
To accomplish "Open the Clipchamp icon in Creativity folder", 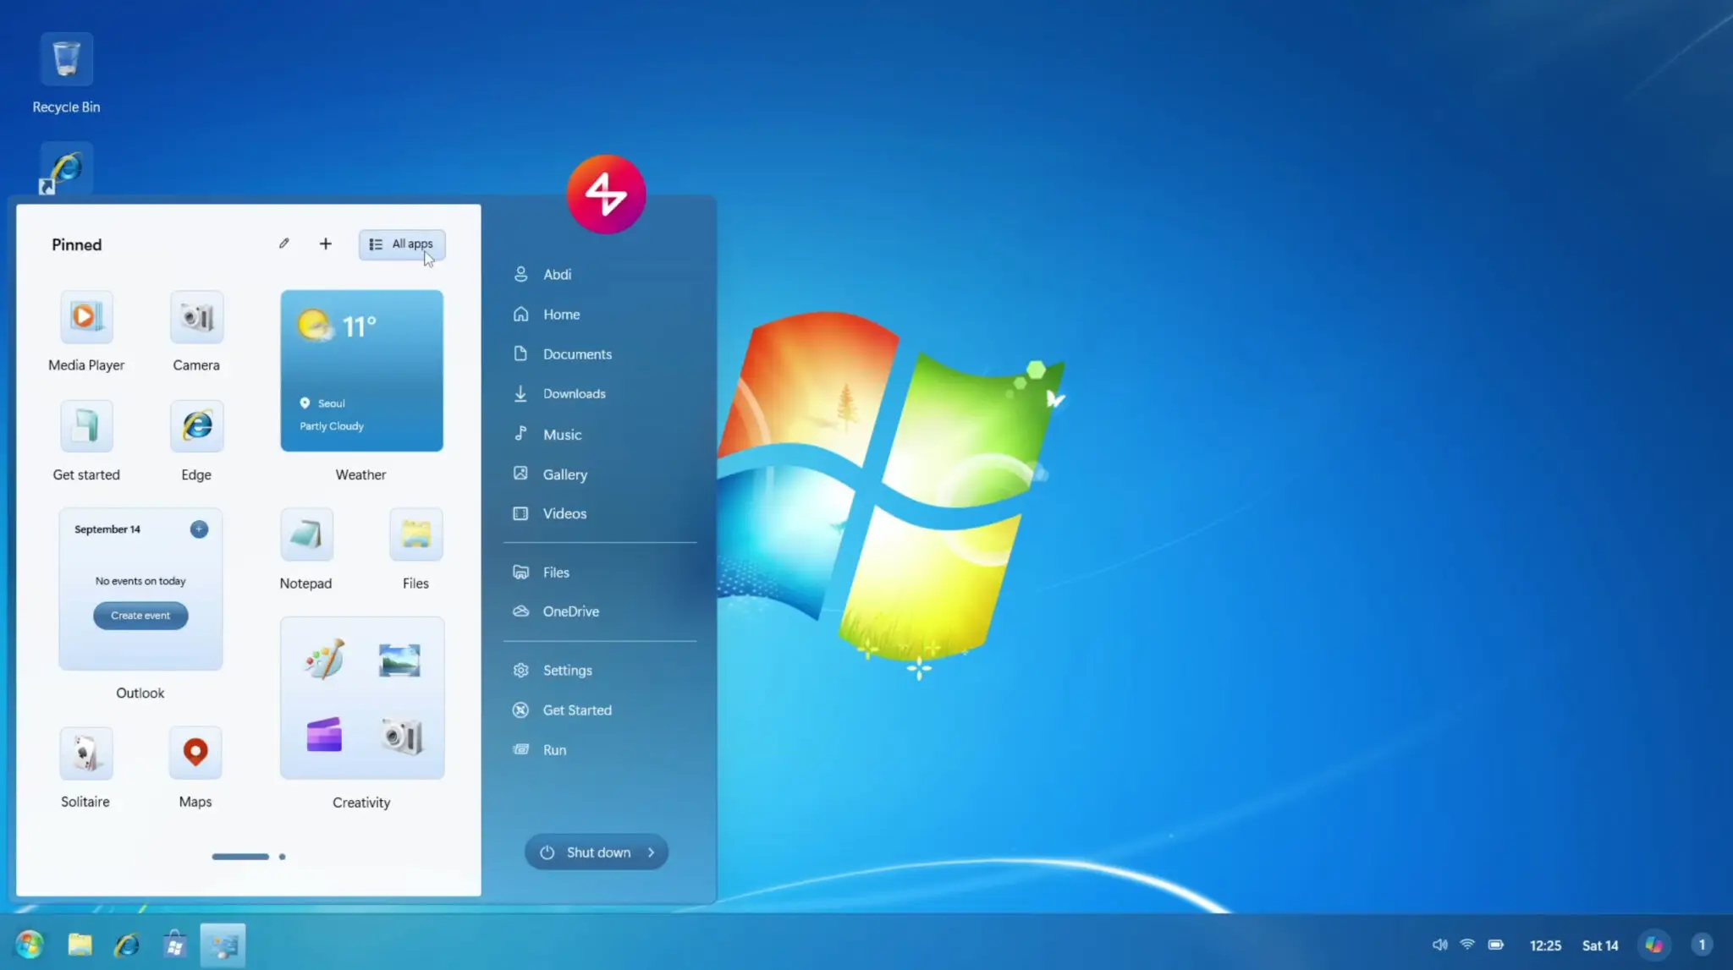I will (x=325, y=736).
